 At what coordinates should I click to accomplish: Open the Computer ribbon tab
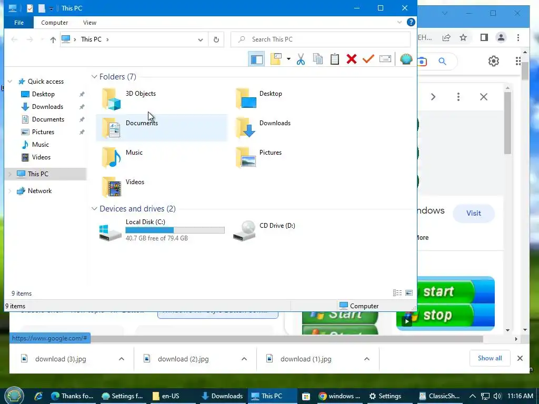click(x=54, y=23)
